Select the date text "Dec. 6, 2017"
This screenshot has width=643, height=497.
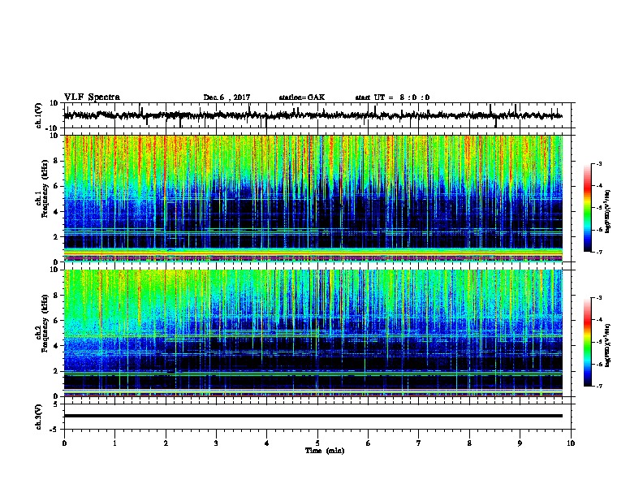click(227, 97)
